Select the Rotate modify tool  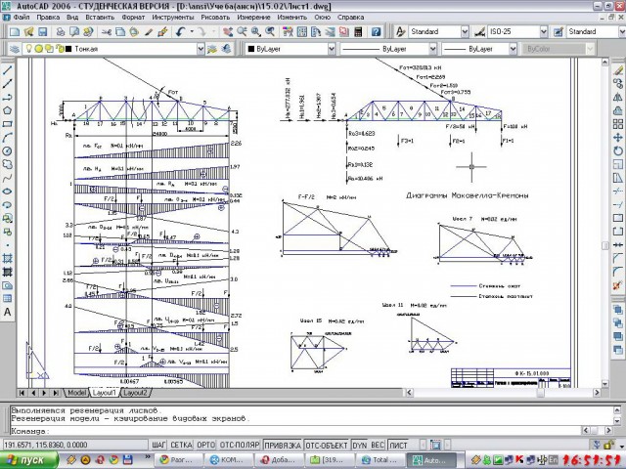617,151
